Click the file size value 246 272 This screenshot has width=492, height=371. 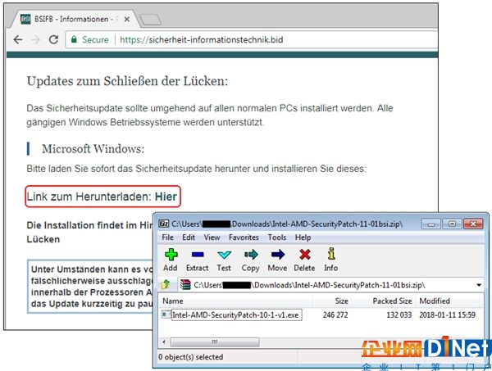[x=335, y=315]
